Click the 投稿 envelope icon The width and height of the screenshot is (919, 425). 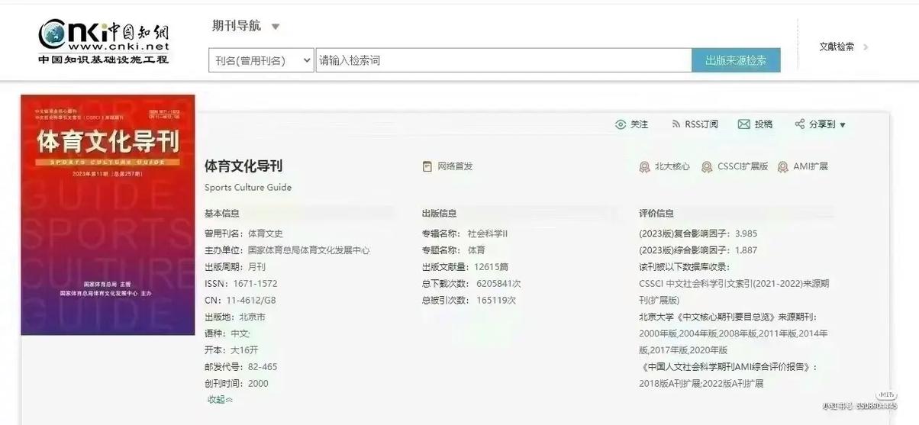[743, 124]
